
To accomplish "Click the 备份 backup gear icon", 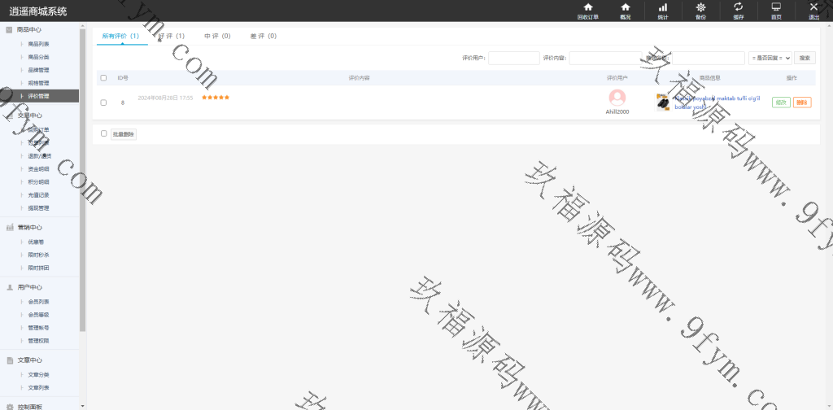I will point(700,11).
